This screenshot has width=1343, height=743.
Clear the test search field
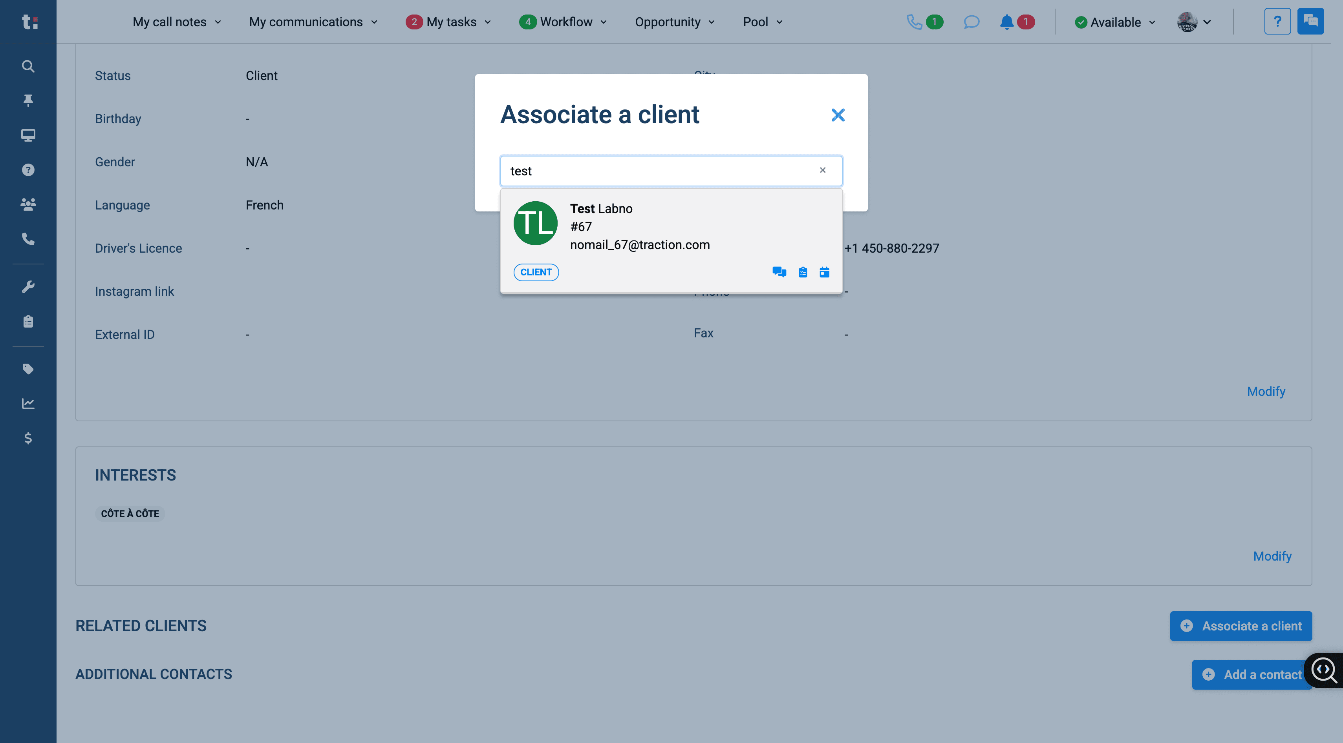pos(823,170)
